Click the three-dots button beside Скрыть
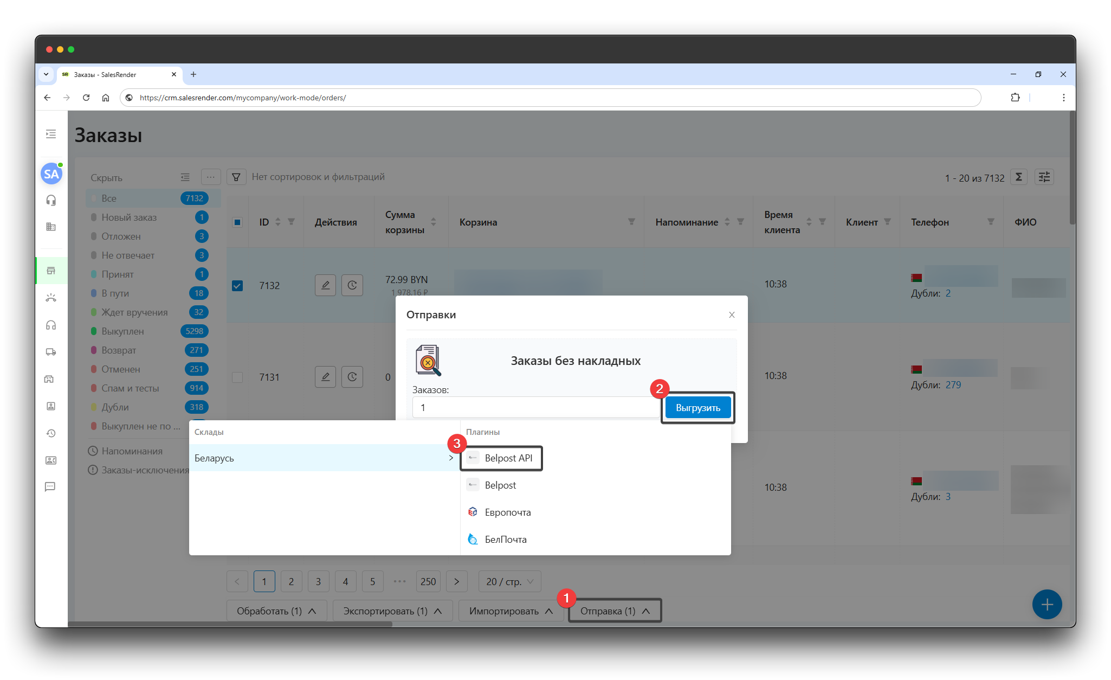This screenshot has height=680, width=1111. 211,177
